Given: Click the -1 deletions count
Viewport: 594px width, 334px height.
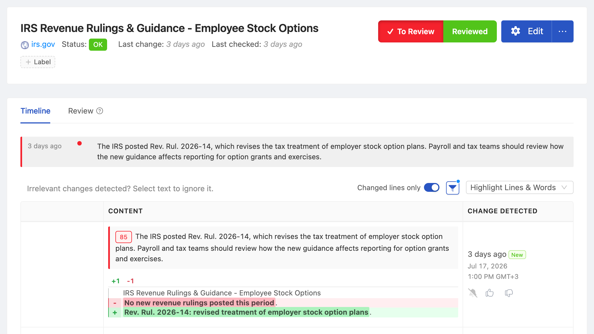Looking at the screenshot, I should 130,281.
